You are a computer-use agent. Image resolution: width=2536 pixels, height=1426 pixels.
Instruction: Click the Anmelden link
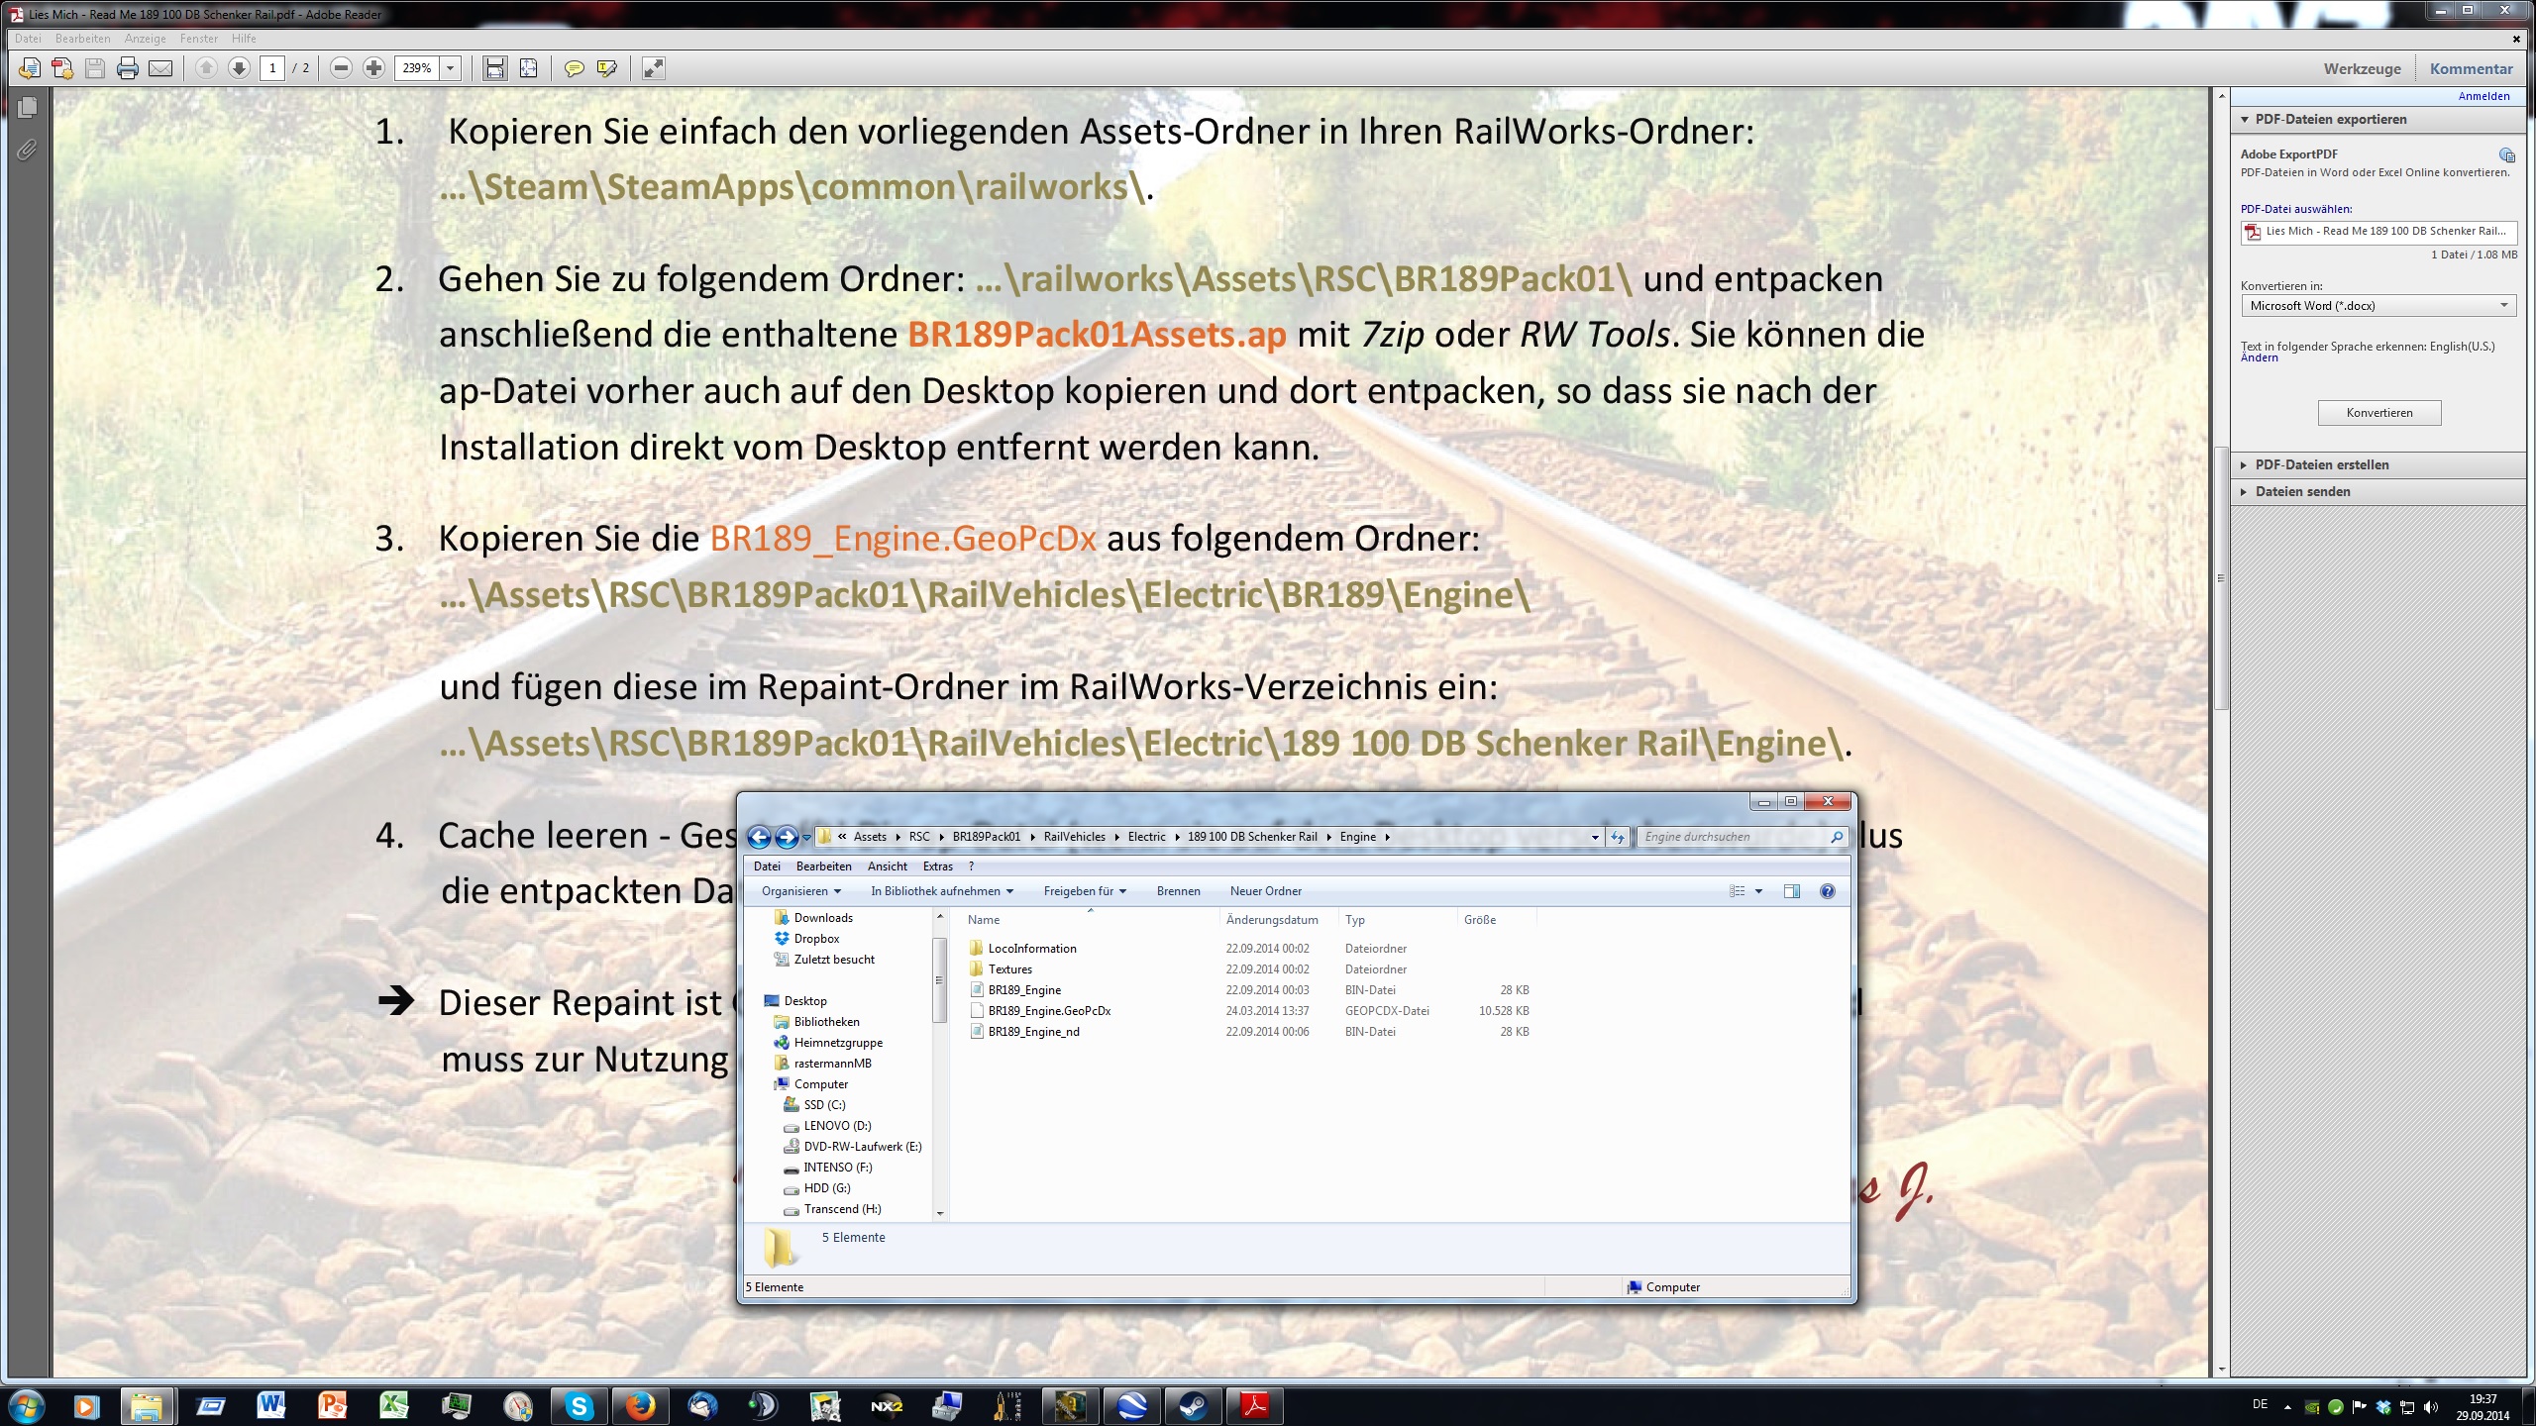2483,96
